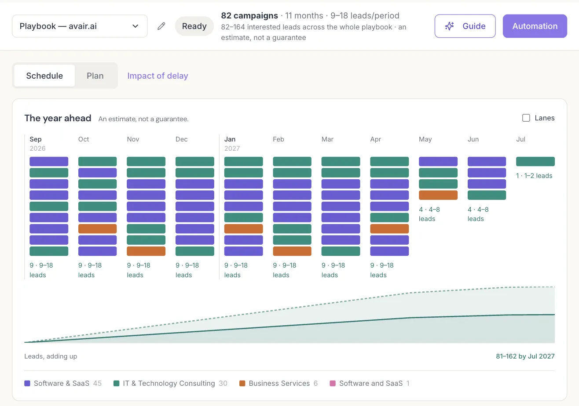The width and height of the screenshot is (579, 406).
Task: Click the sparkle icon in Guide button
Action: coord(449,26)
